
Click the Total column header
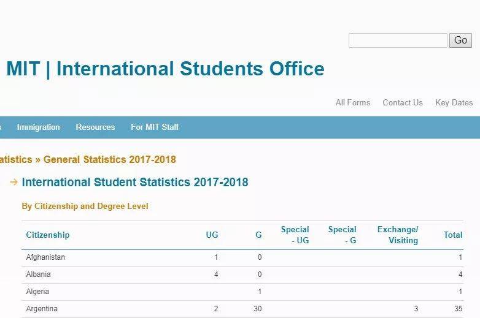pyautogui.click(x=453, y=235)
